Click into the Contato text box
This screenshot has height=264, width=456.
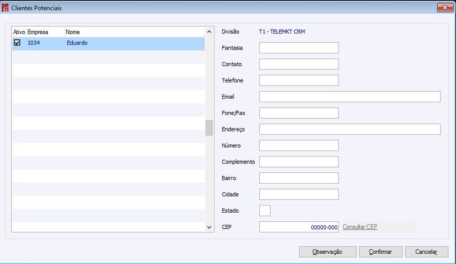(299, 64)
